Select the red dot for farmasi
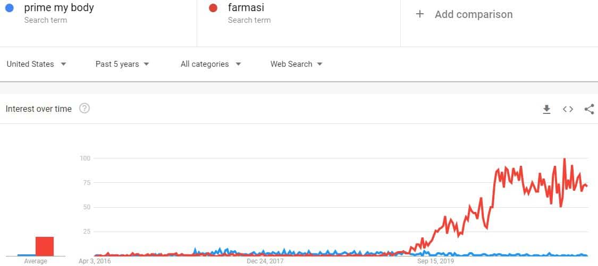The width and height of the screenshot is (598, 266). coord(213,8)
